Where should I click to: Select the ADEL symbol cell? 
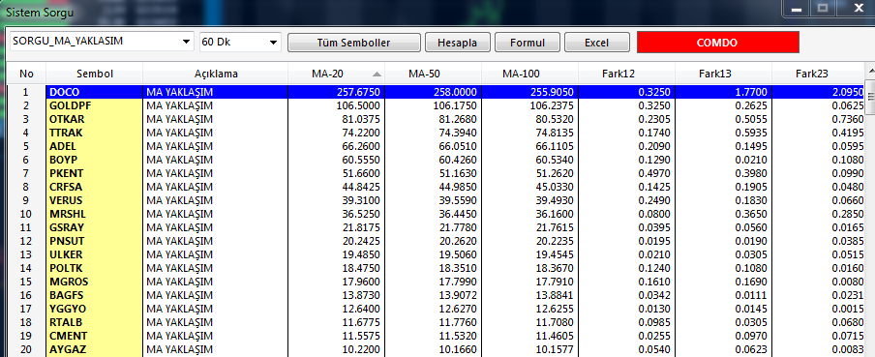(94, 146)
